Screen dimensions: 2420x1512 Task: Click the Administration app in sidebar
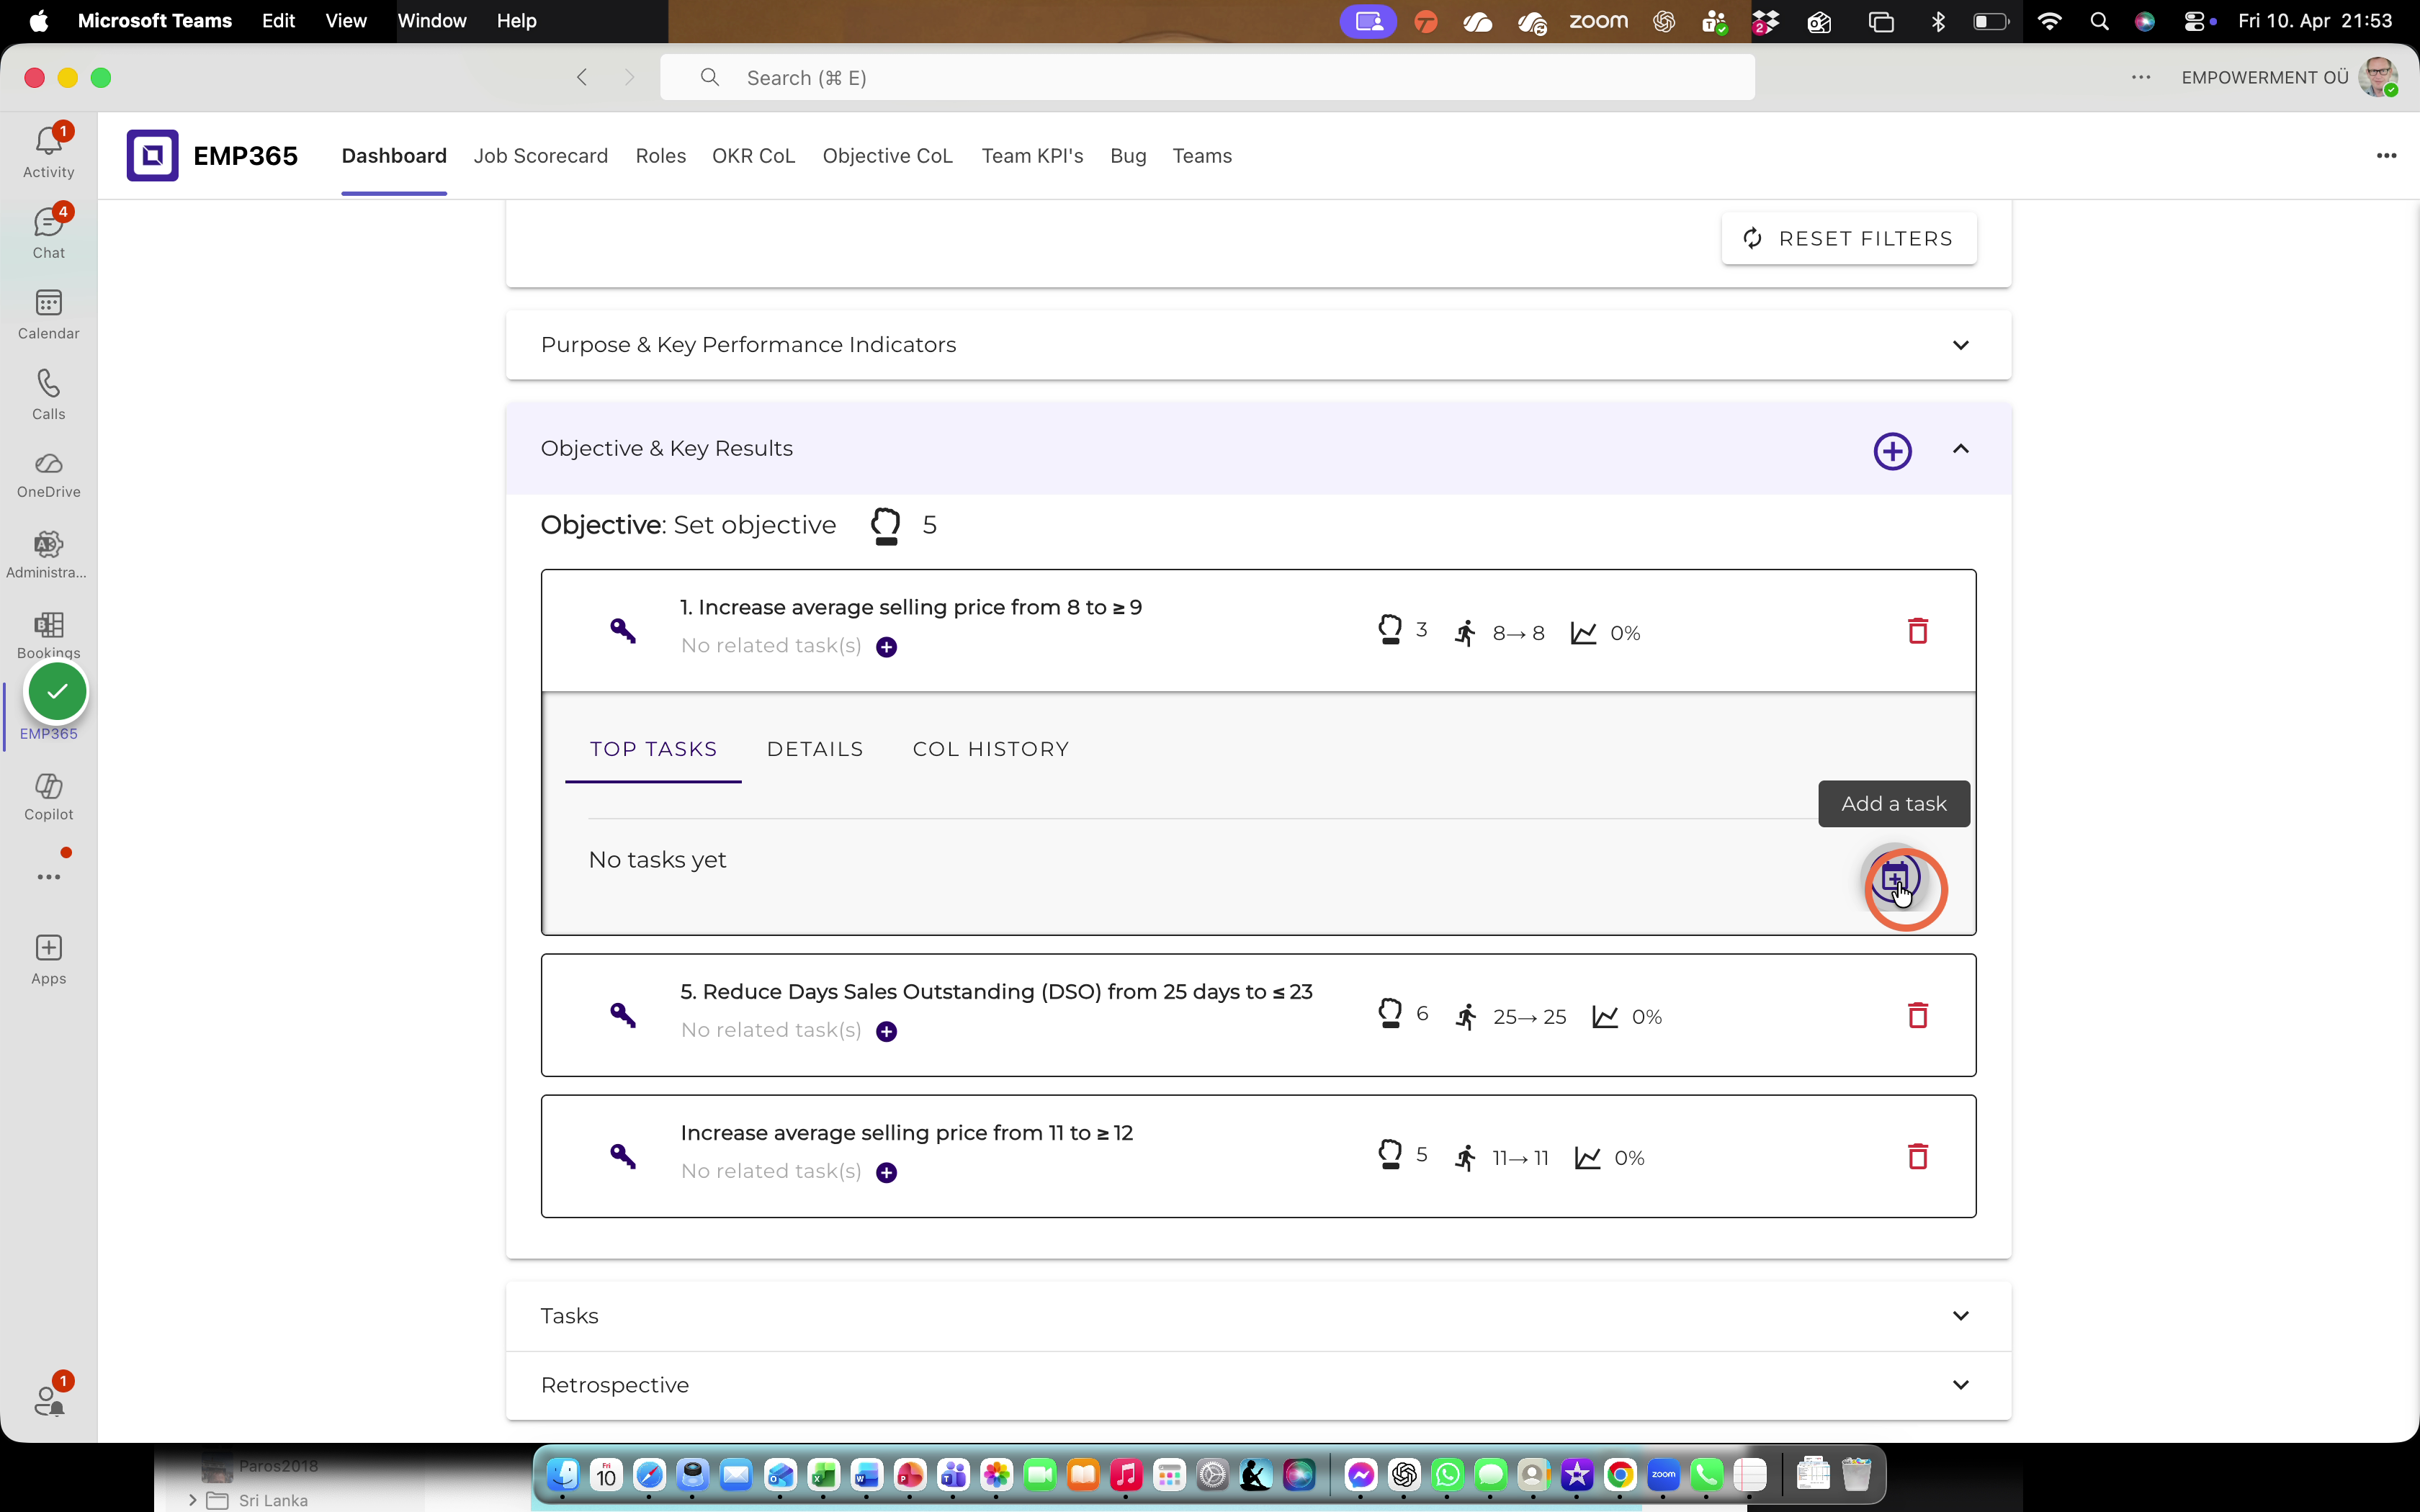(x=48, y=555)
